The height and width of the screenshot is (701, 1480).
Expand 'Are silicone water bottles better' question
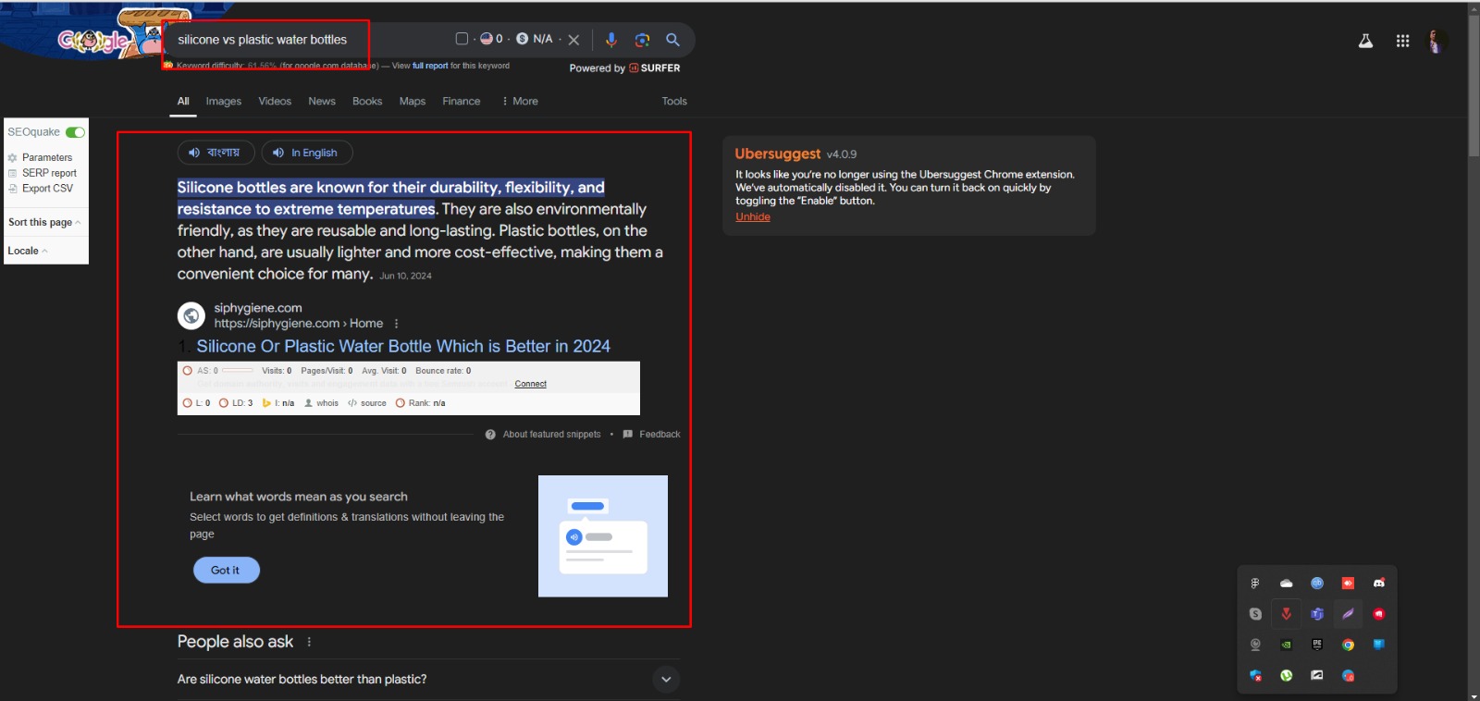click(665, 680)
